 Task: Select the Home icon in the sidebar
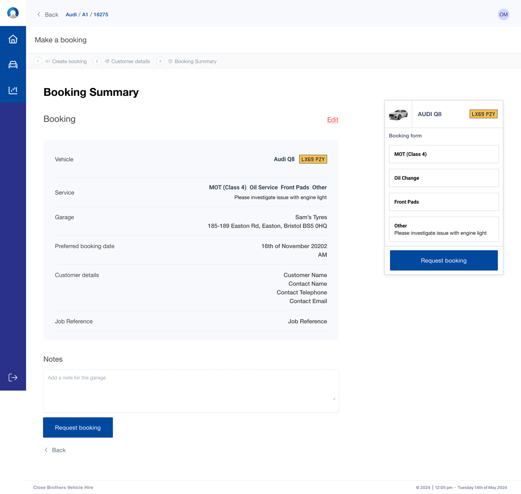point(13,38)
